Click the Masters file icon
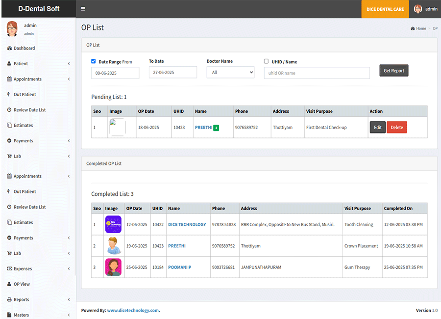The height and width of the screenshot is (319, 441). (x=9, y=315)
